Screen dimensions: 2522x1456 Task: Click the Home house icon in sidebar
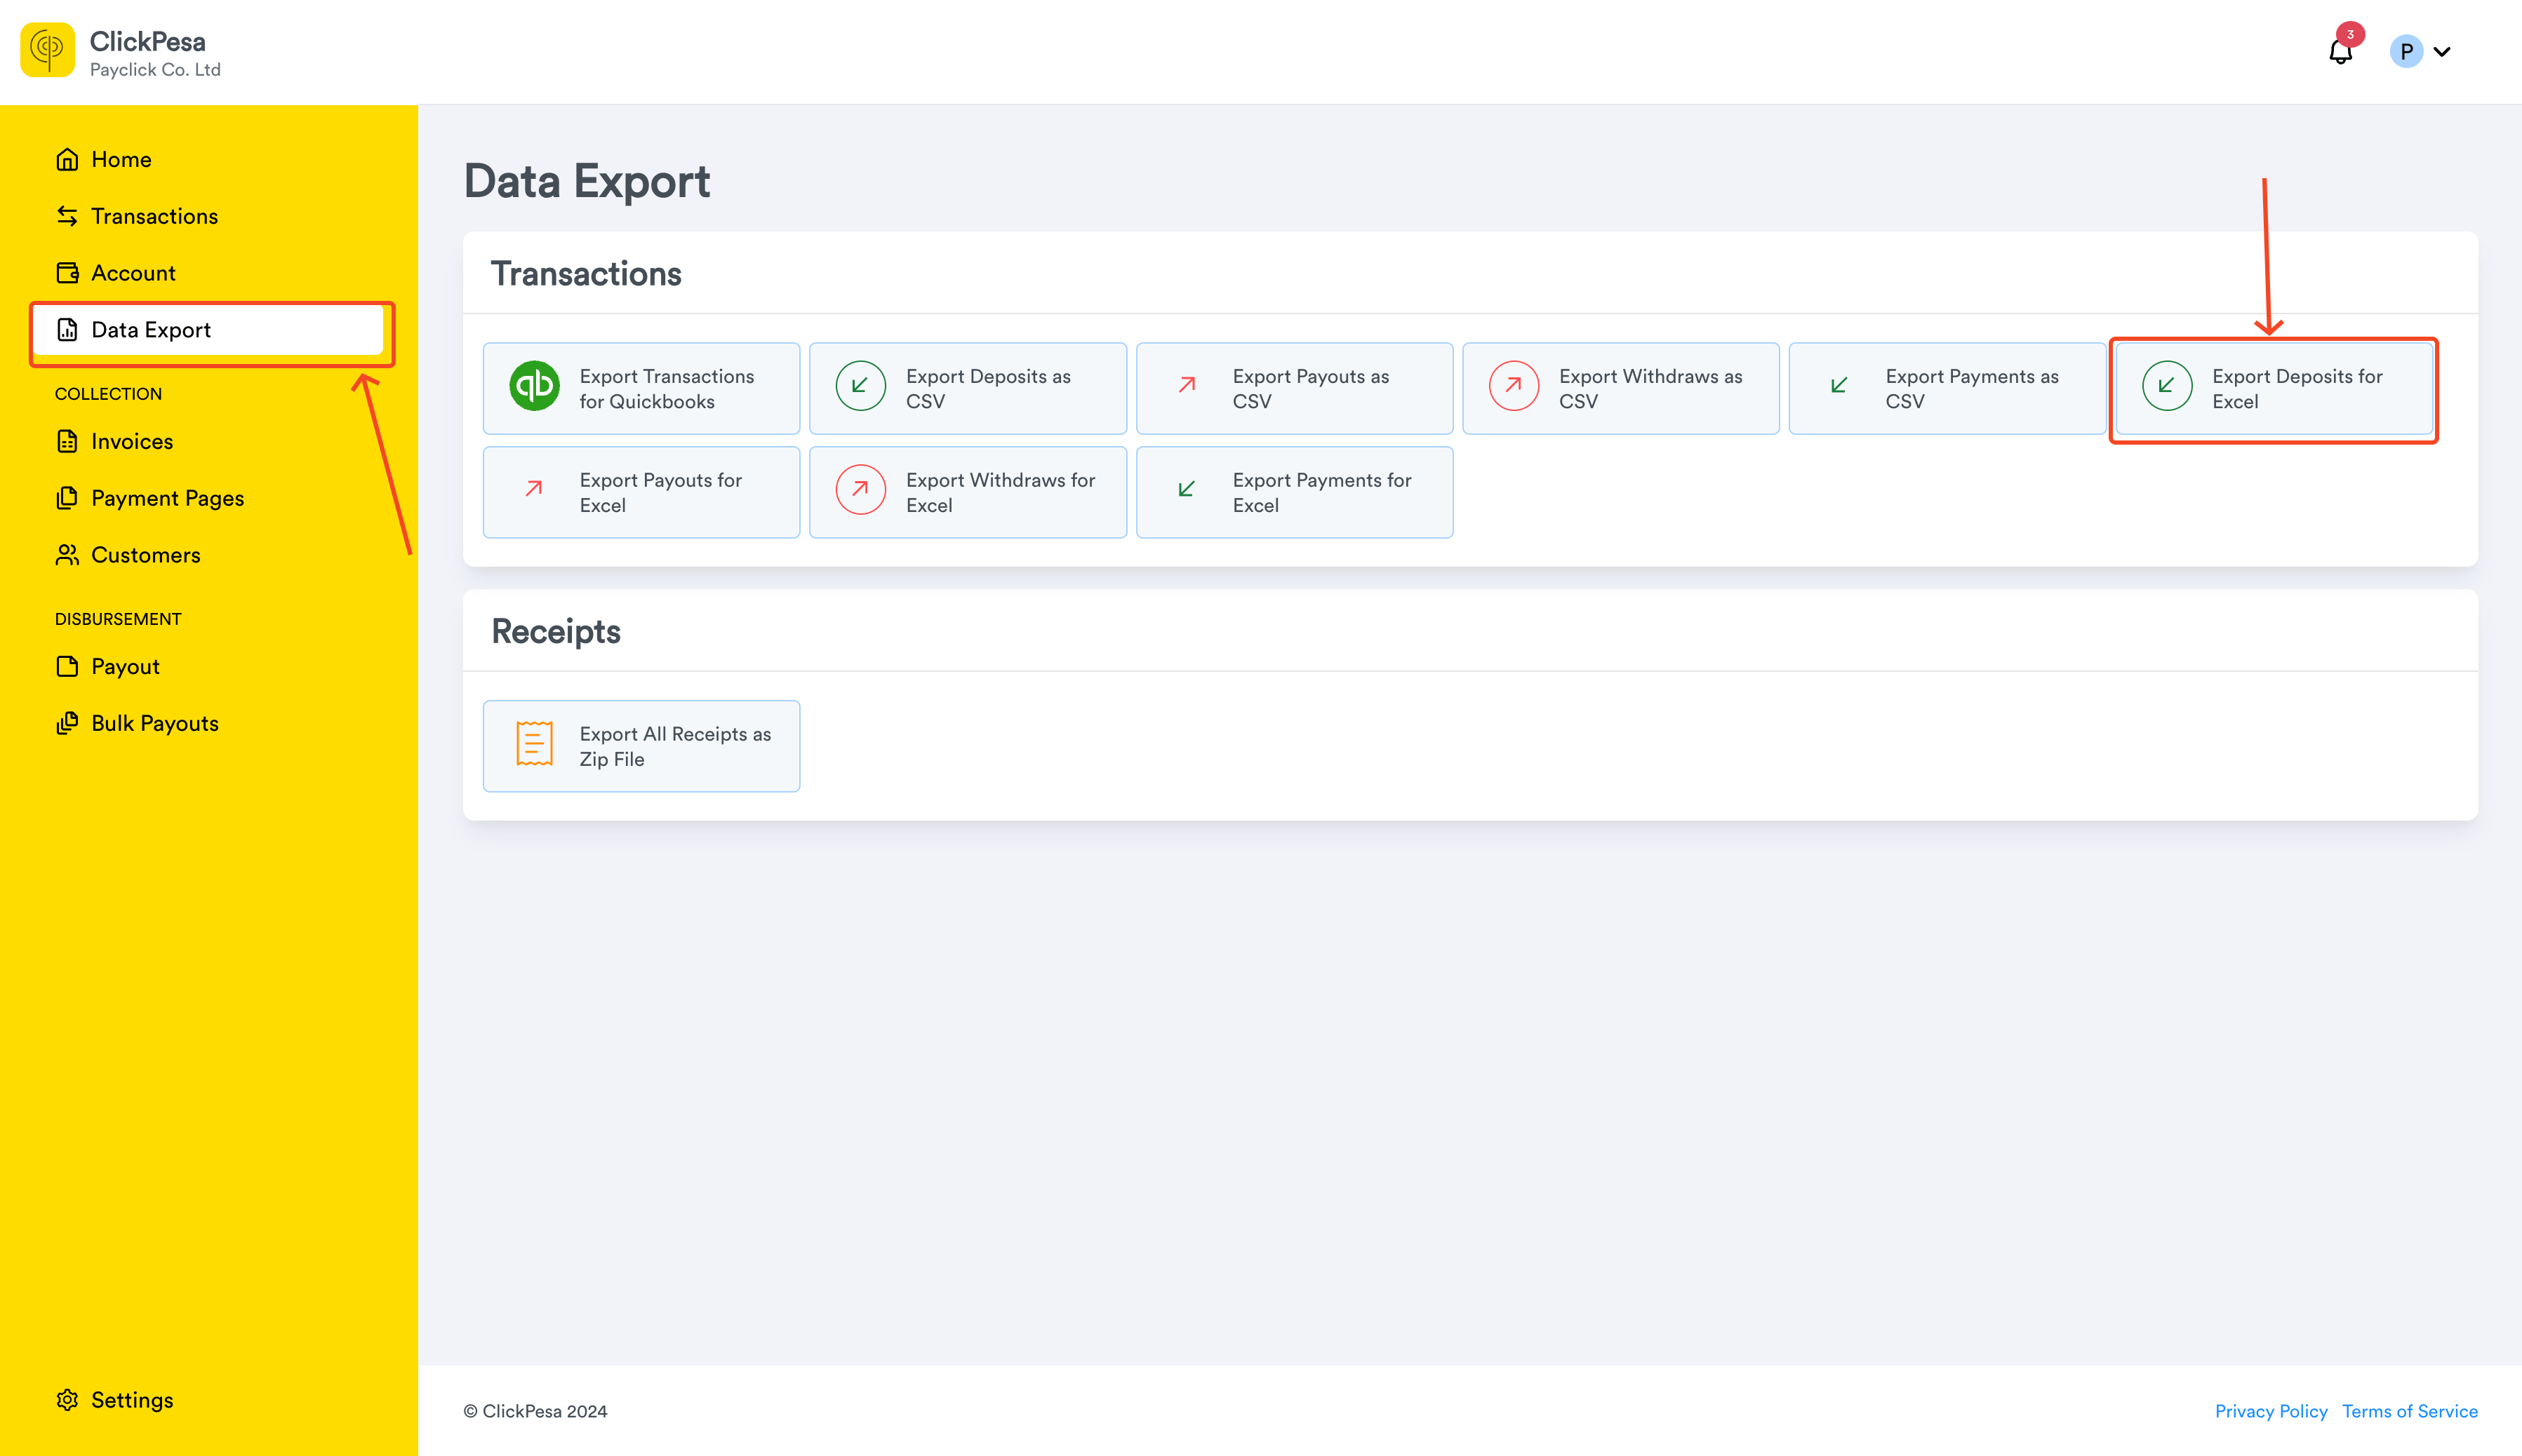[67, 160]
